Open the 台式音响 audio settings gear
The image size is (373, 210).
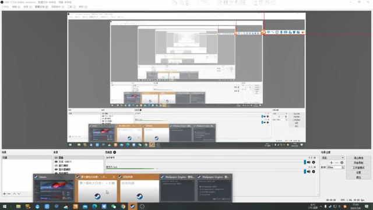pyautogui.click(x=314, y=162)
